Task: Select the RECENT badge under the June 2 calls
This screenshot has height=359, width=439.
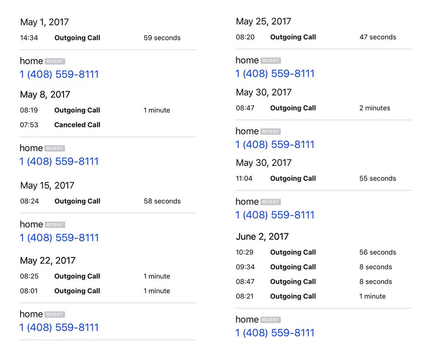Action: (x=271, y=320)
